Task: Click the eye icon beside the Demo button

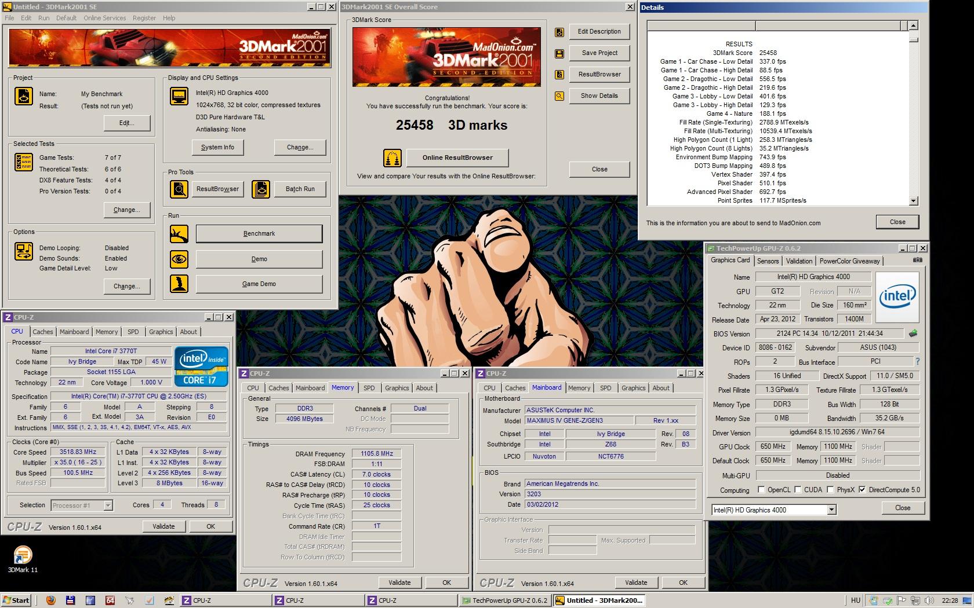Action: [179, 259]
